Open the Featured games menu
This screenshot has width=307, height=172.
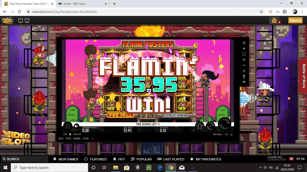click(x=95, y=159)
